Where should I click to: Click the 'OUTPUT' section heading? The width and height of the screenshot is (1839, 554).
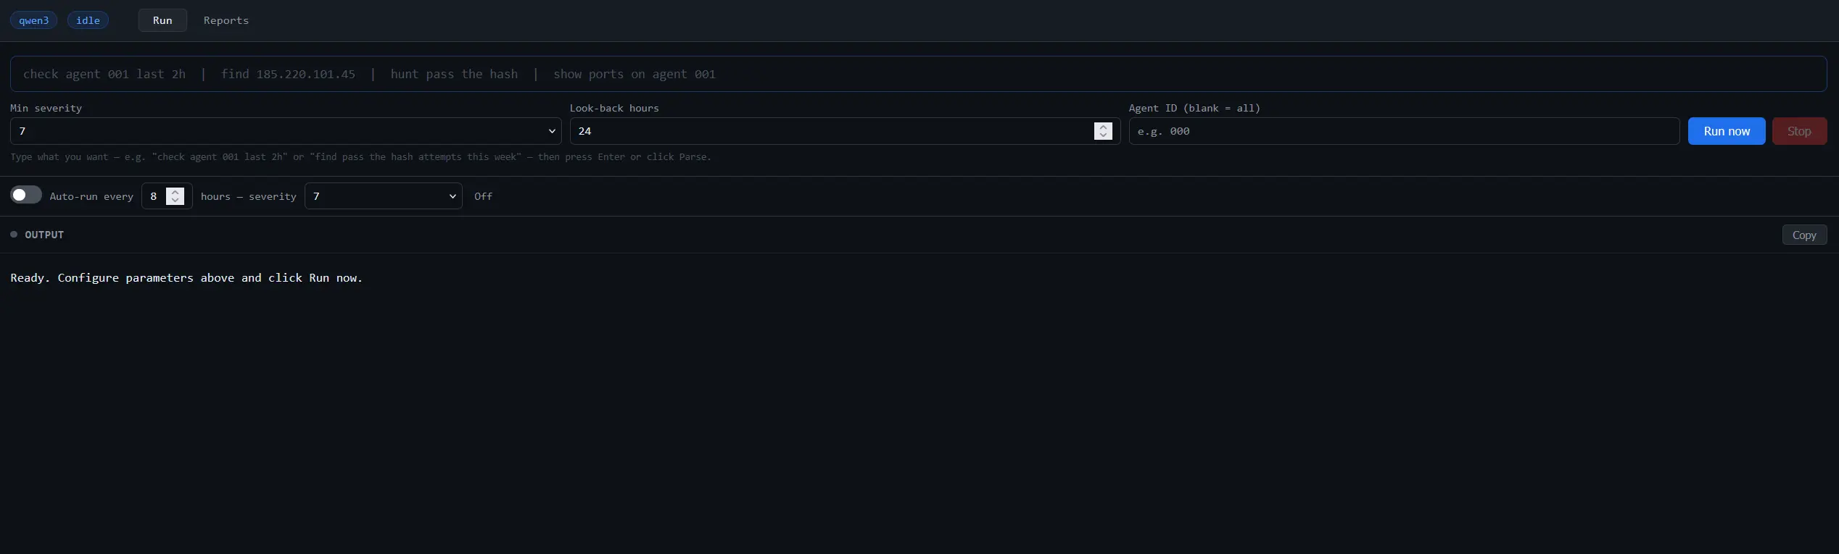pos(44,235)
